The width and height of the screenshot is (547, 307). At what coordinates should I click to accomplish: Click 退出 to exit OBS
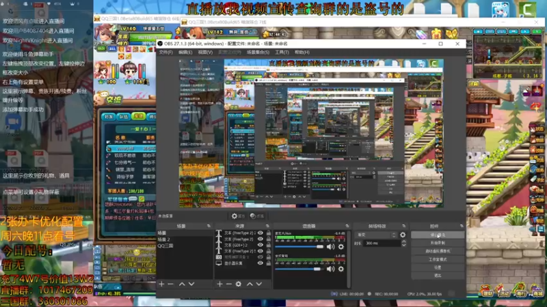coord(438,276)
